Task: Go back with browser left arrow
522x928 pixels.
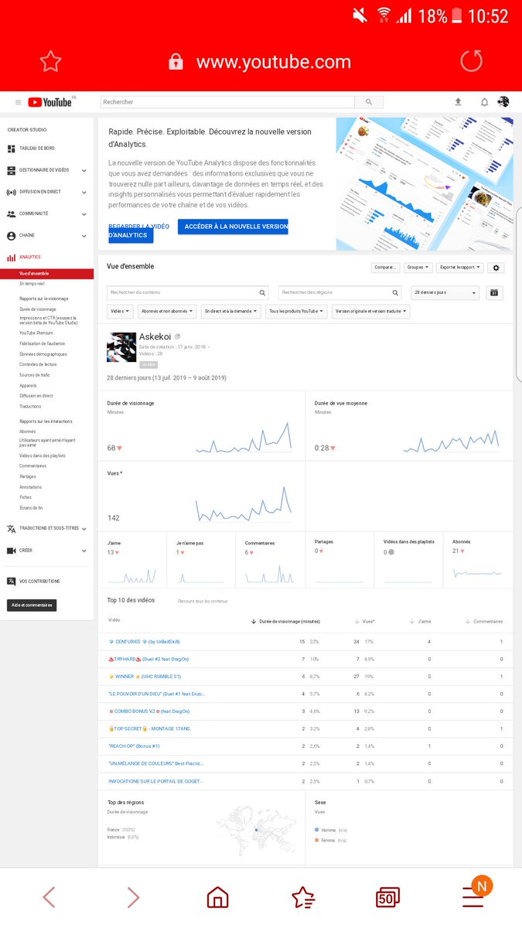Action: (49, 897)
